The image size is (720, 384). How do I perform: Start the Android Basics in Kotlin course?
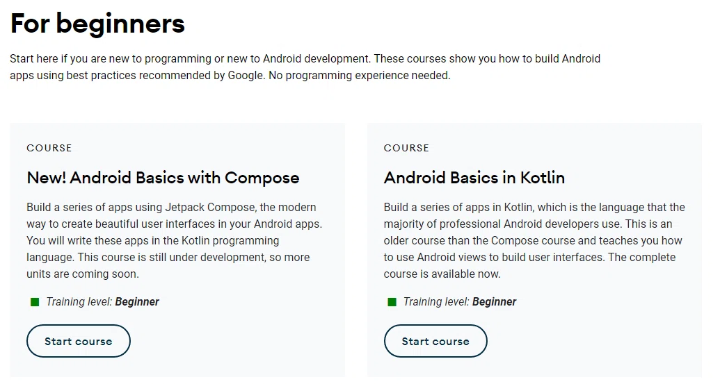(x=435, y=341)
